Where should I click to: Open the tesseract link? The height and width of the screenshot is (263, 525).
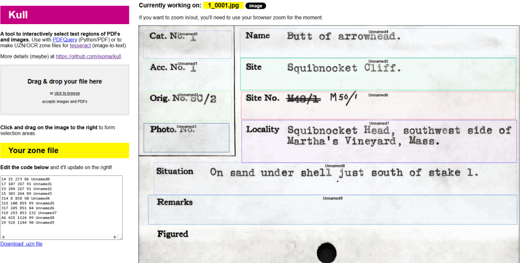click(x=81, y=45)
